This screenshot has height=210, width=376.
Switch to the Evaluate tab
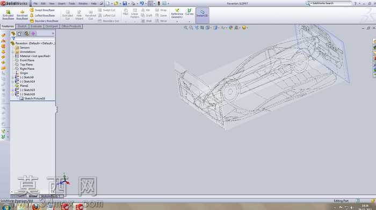(36, 26)
